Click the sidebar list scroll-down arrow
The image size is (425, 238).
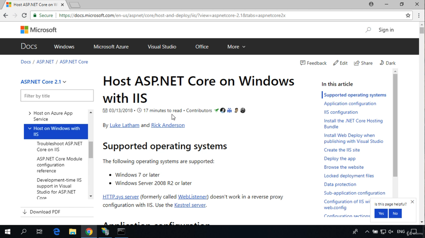[x=91, y=196]
